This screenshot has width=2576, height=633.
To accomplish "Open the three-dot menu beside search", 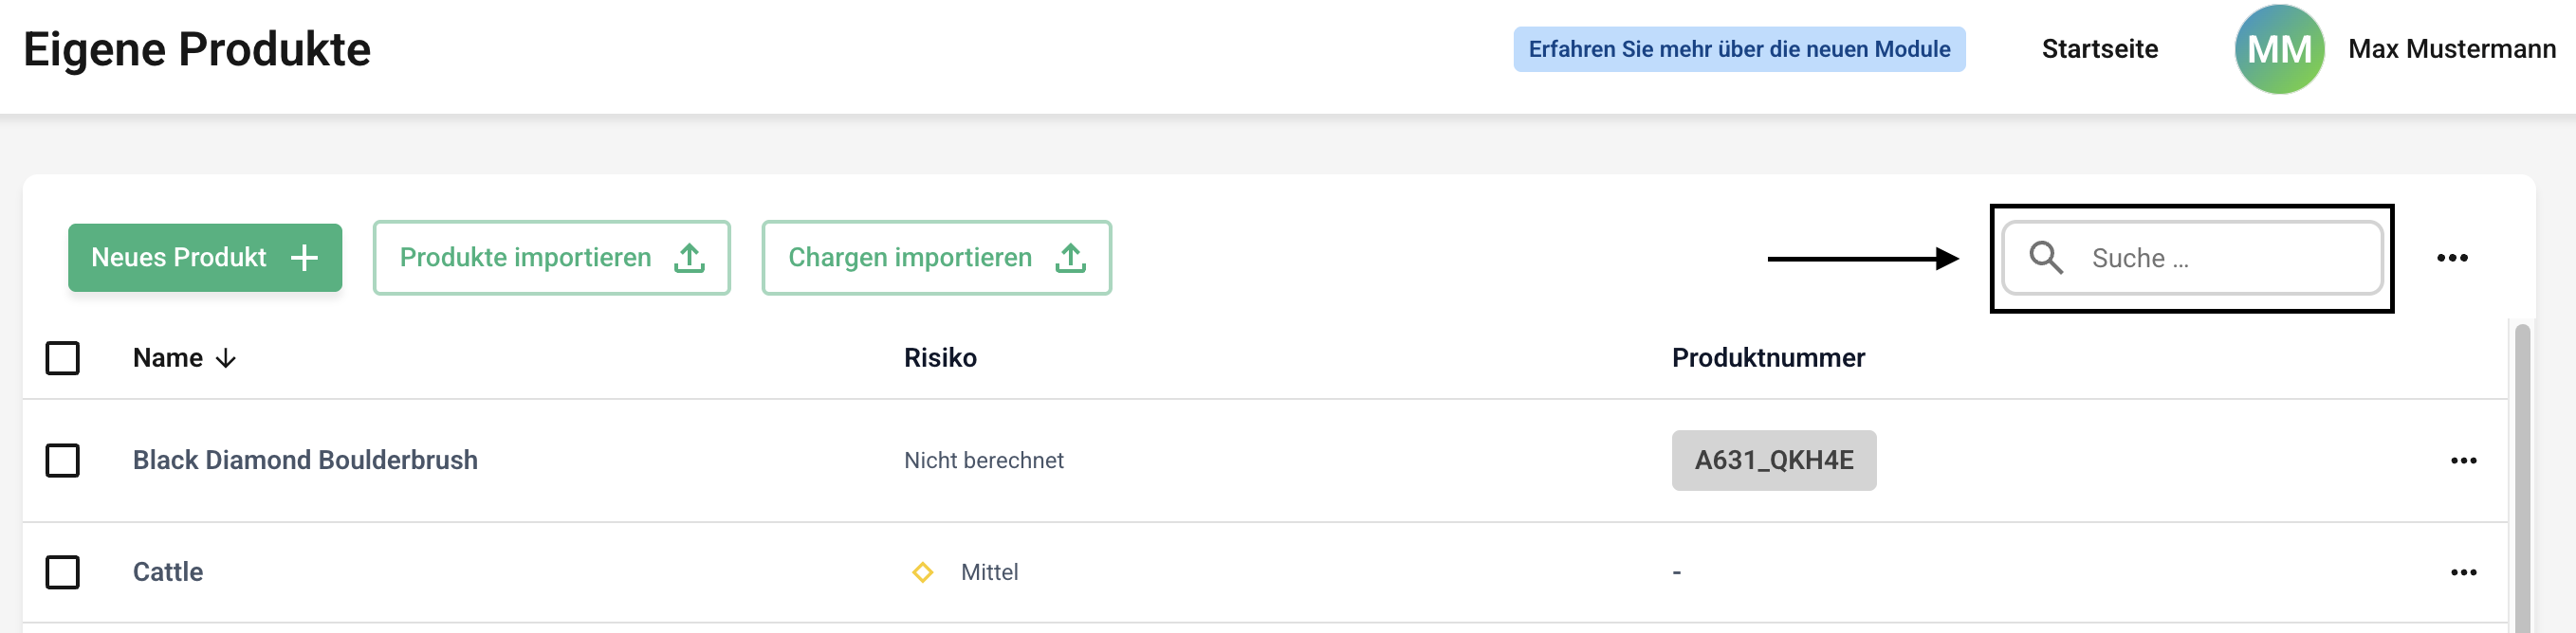I will pyautogui.click(x=2451, y=258).
